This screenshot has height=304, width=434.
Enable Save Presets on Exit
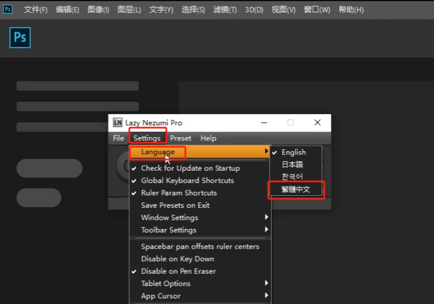199,205
